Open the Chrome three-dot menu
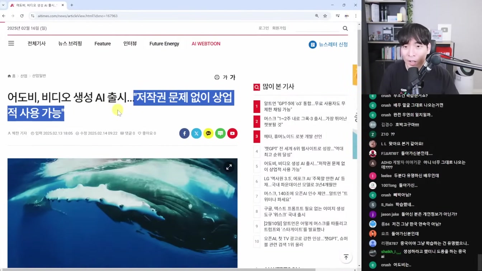This screenshot has height=271, width=482. pos(356,16)
